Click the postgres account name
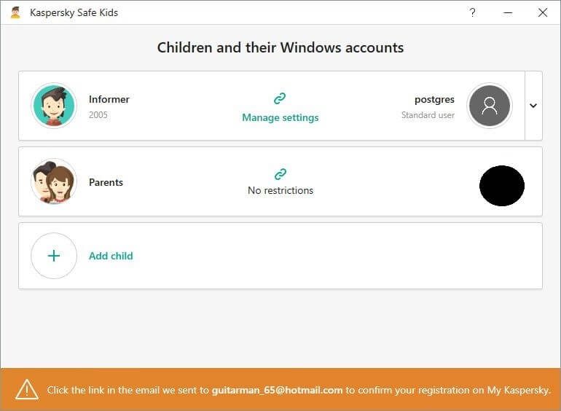This screenshot has height=411, width=561. point(434,99)
